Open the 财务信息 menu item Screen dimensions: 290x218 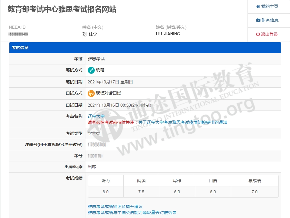[x=267, y=20]
